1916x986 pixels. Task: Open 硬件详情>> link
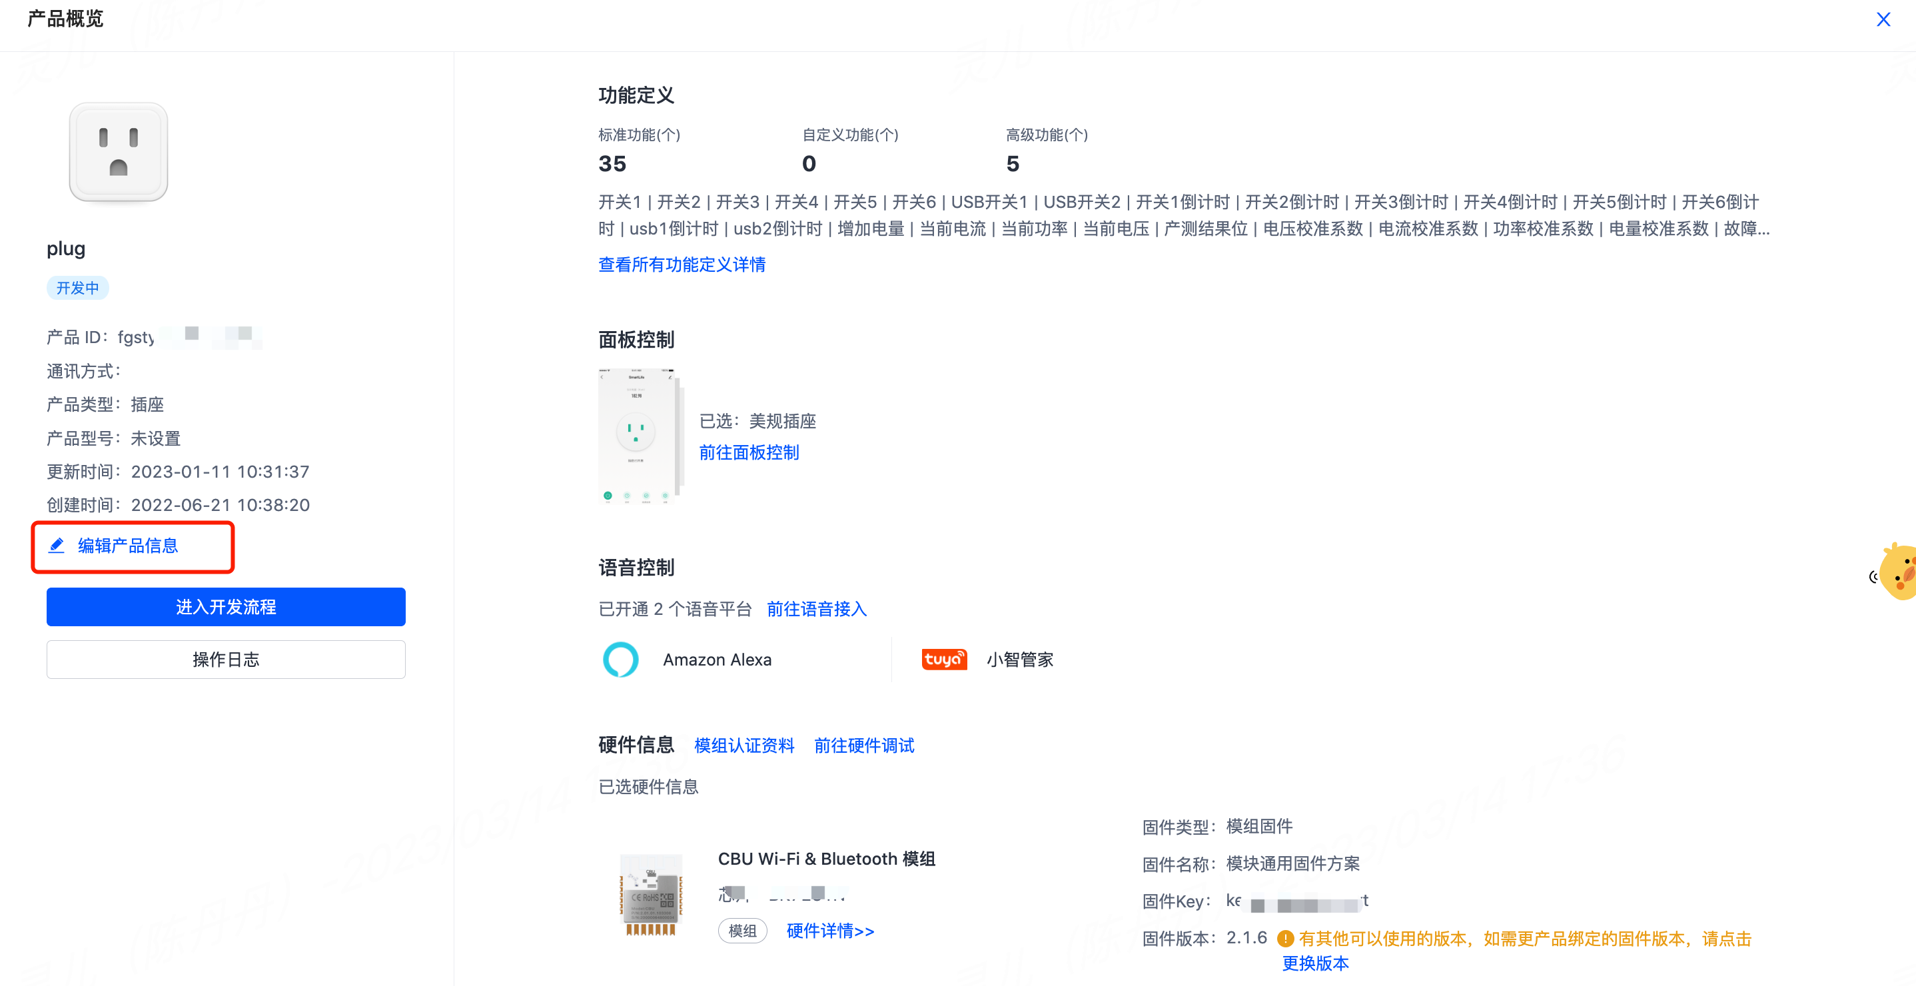[831, 931]
